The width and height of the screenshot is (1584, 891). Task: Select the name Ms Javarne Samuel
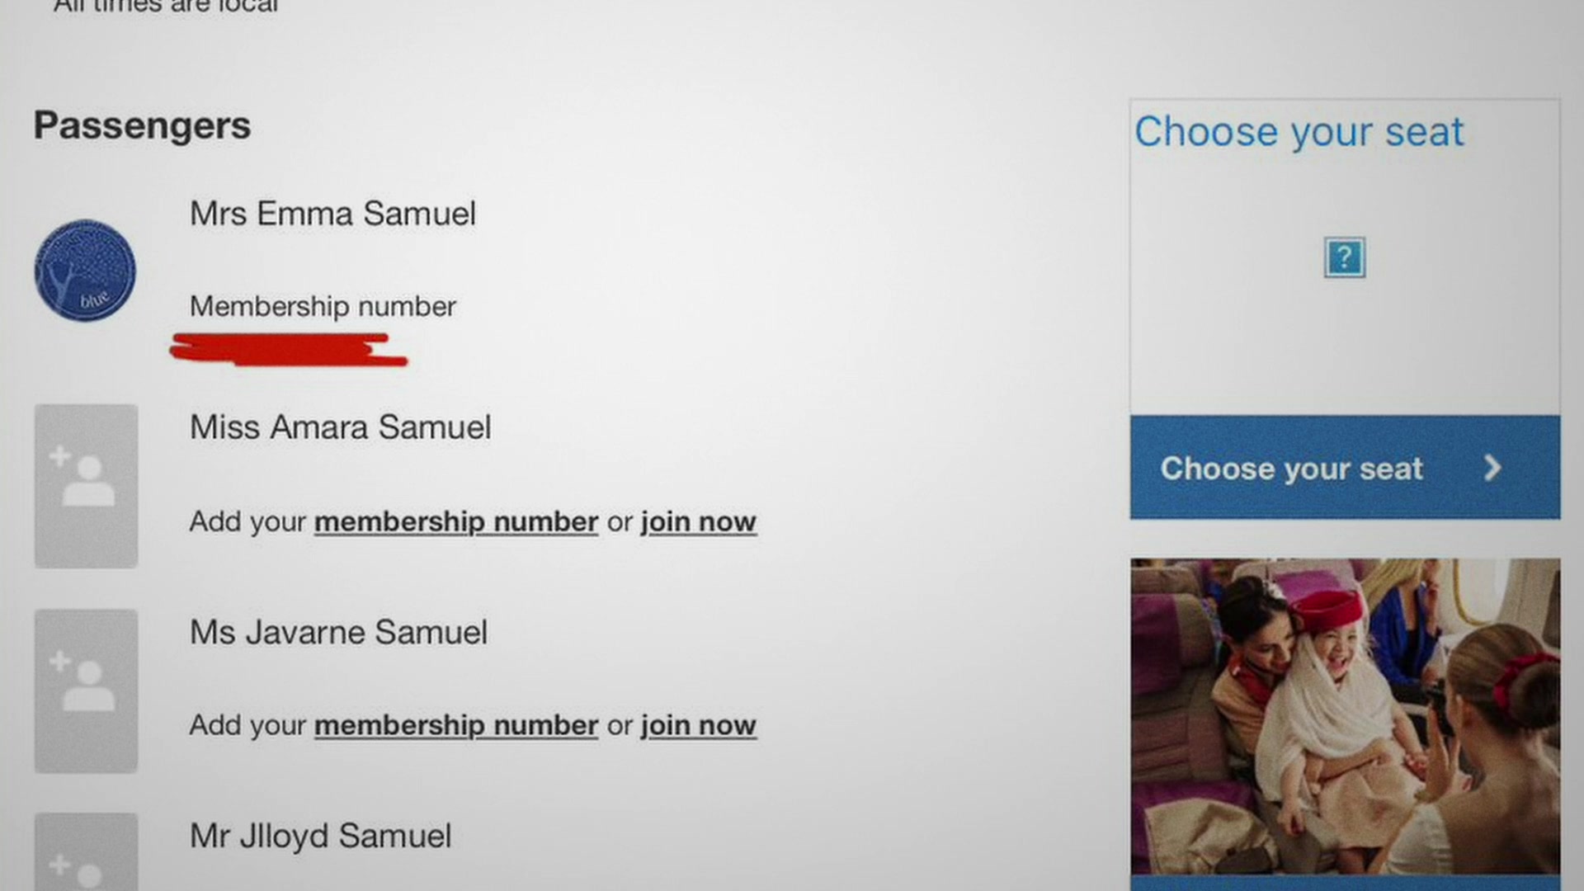click(x=338, y=633)
